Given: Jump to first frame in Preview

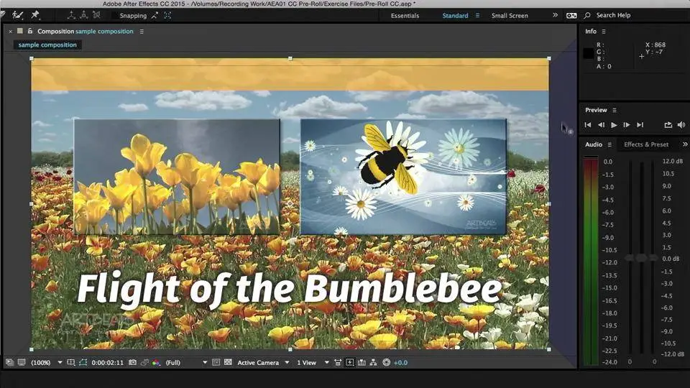Looking at the screenshot, I should click(587, 125).
